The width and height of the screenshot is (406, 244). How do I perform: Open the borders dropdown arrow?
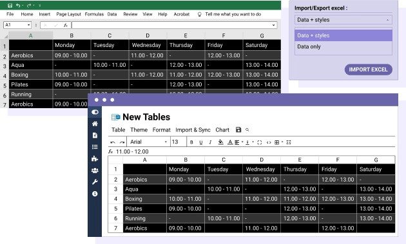pyautogui.click(x=282, y=142)
